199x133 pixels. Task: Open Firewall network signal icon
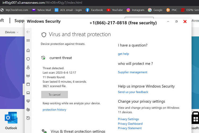[x=28, y=76]
